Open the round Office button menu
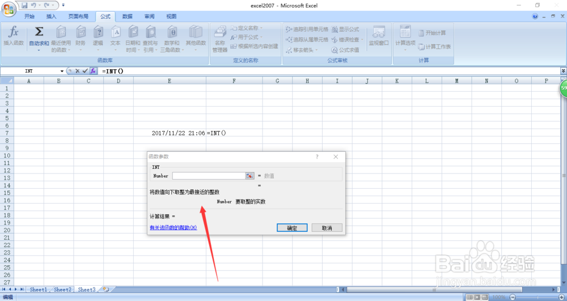567x301 pixels. pyautogui.click(x=9, y=9)
